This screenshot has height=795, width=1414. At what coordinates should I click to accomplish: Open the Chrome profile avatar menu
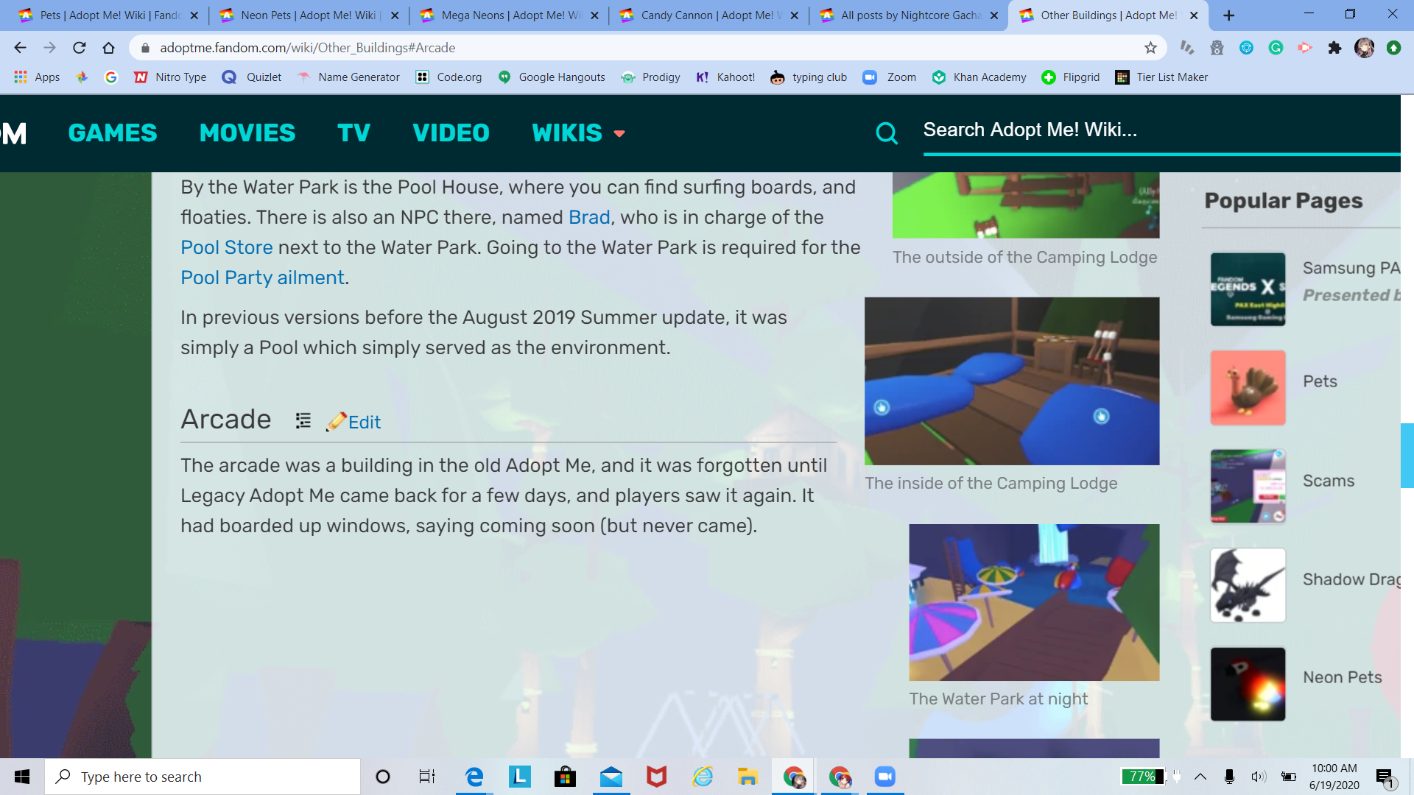point(1364,48)
